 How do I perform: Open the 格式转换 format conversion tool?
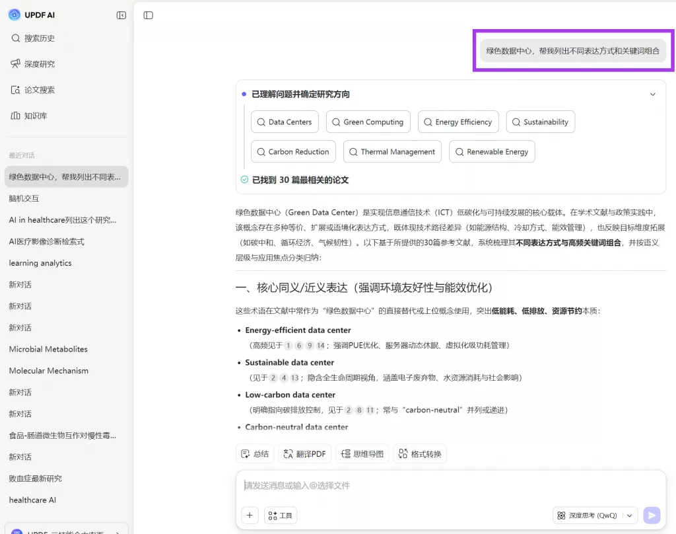point(420,453)
